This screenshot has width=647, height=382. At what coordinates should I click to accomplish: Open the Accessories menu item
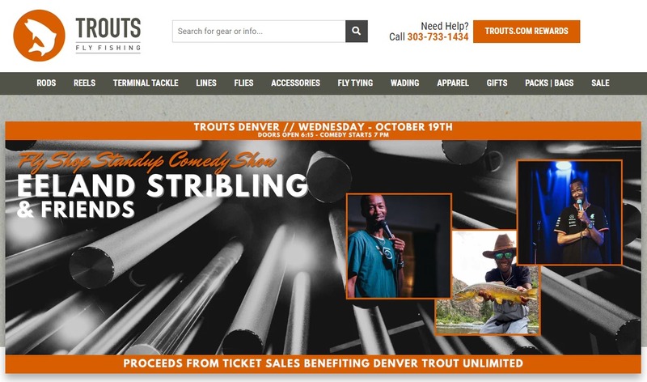pyautogui.click(x=295, y=83)
